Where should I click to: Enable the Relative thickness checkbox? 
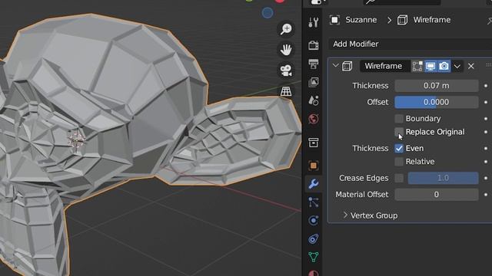399,162
